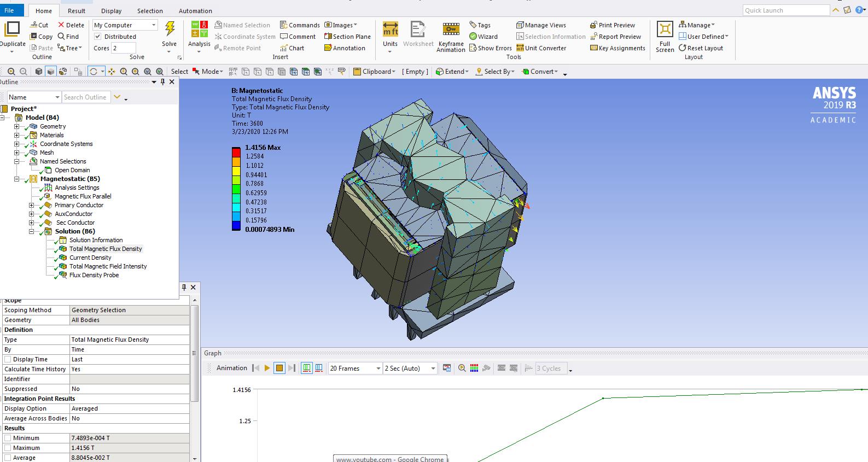Screen dimensions: 868x462
Task: Click the Full Screen layout icon
Action: click(665, 29)
